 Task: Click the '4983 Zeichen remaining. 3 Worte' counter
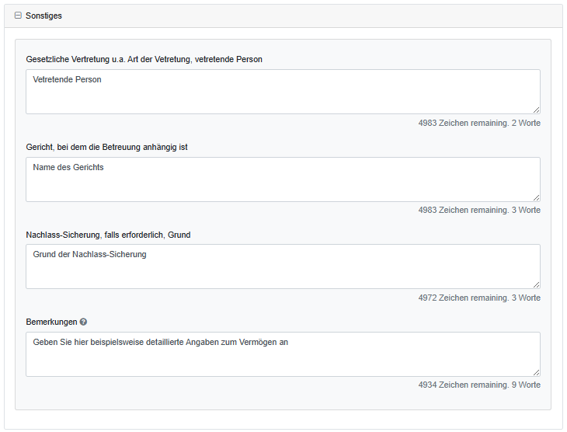pos(478,210)
